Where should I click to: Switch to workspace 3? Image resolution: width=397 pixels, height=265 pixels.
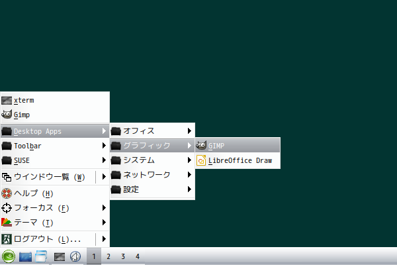coord(123,256)
